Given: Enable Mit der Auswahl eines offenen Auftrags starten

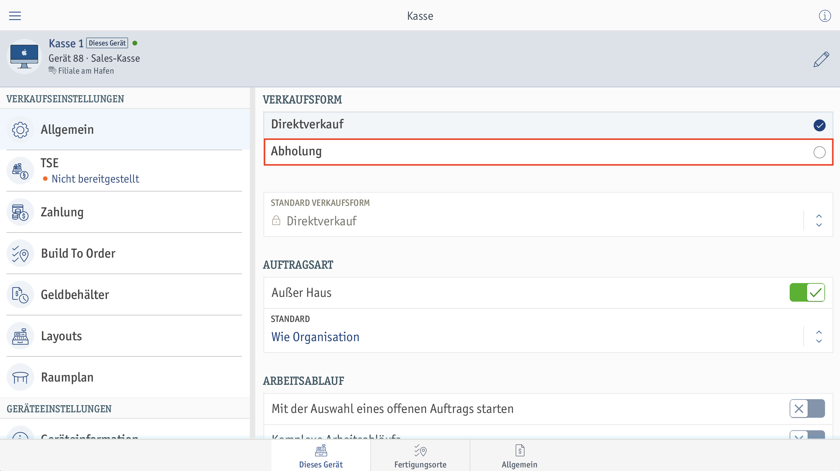Looking at the screenshot, I should click(x=807, y=408).
